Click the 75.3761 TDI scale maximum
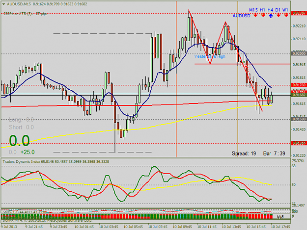307x230 pixels. [x=298, y=161]
